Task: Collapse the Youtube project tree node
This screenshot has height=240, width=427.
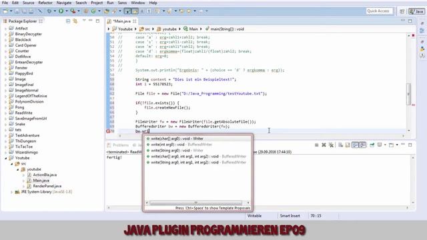Action: tap(6, 158)
